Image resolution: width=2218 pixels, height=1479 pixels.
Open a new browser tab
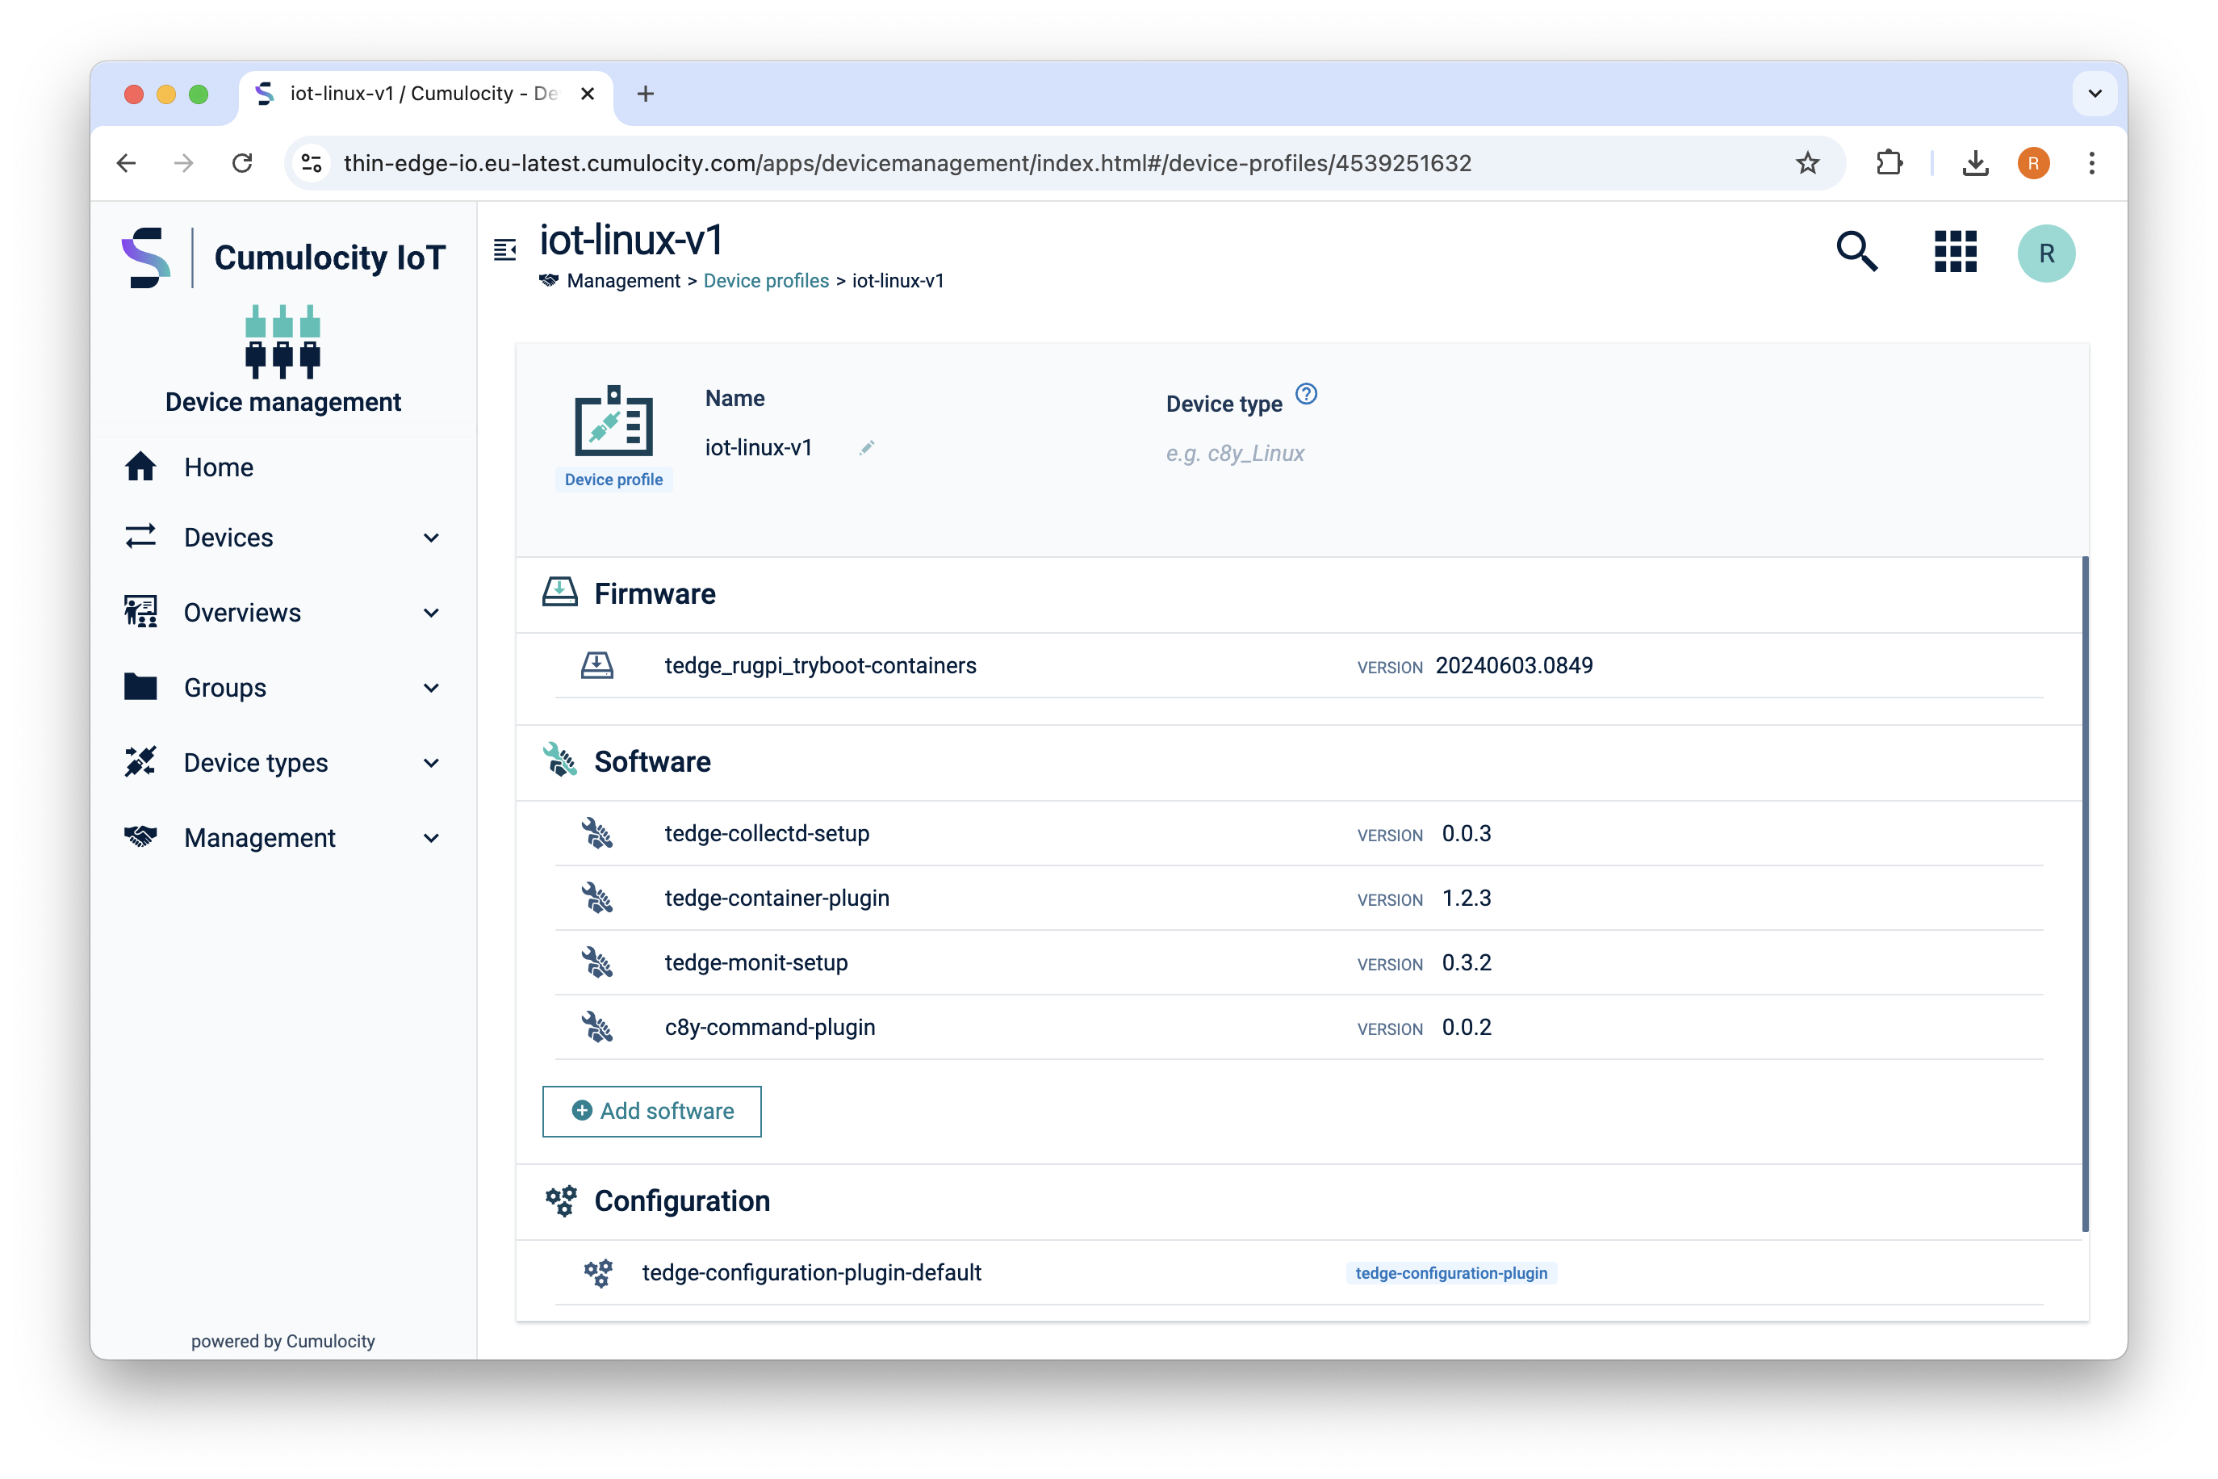click(645, 94)
